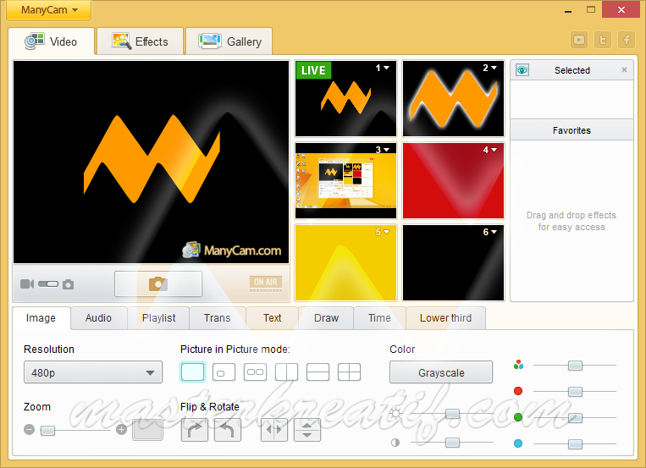Switch to the Effects tab
This screenshot has width=646, height=468.
(140, 41)
